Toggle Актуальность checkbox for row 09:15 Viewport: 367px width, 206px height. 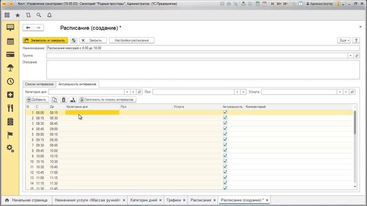coord(225,140)
